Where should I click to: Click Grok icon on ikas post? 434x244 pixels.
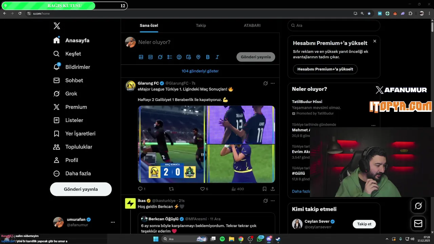tap(266, 201)
